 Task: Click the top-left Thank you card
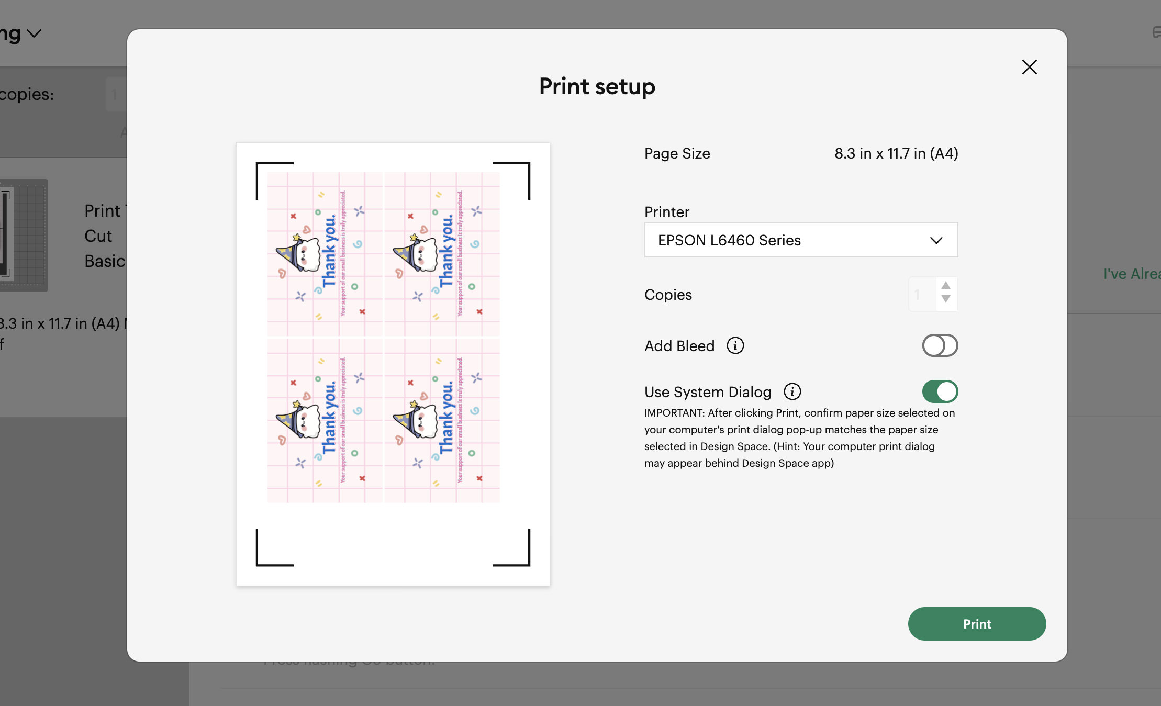(x=325, y=254)
